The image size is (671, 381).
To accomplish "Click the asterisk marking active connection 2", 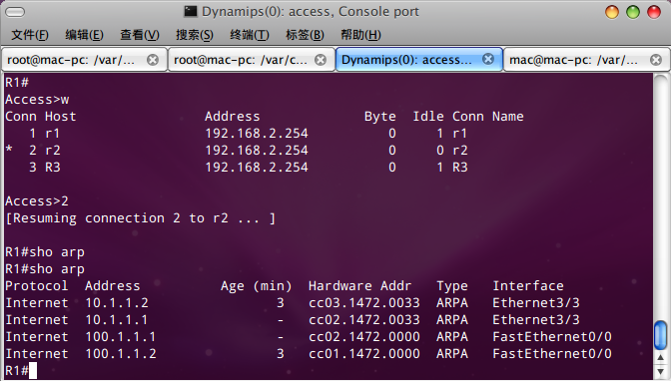I will coord(9,150).
